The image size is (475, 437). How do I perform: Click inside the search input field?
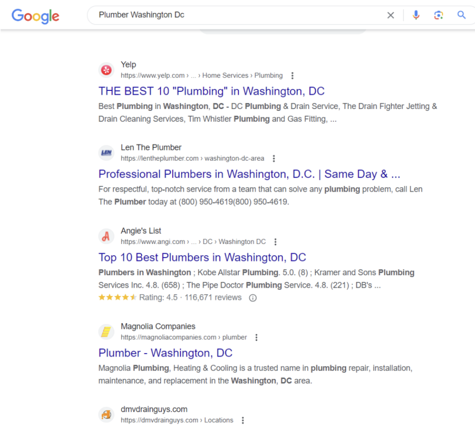(x=232, y=15)
